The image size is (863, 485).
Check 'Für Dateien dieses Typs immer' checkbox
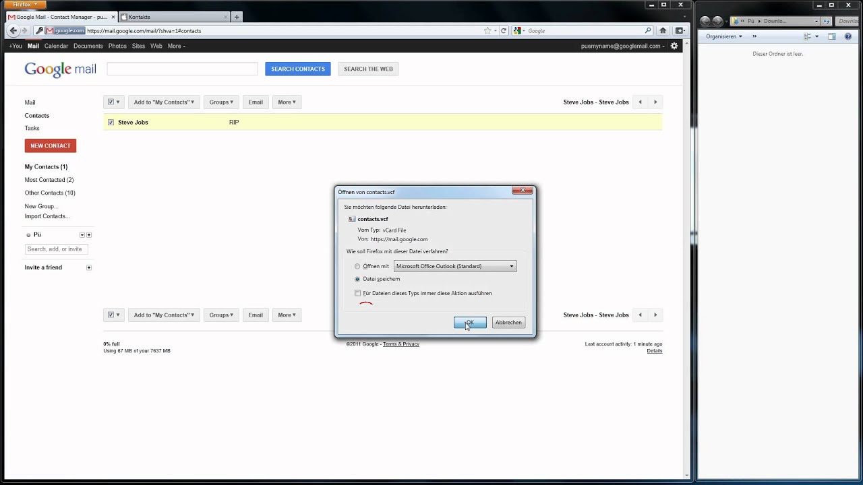tap(357, 293)
